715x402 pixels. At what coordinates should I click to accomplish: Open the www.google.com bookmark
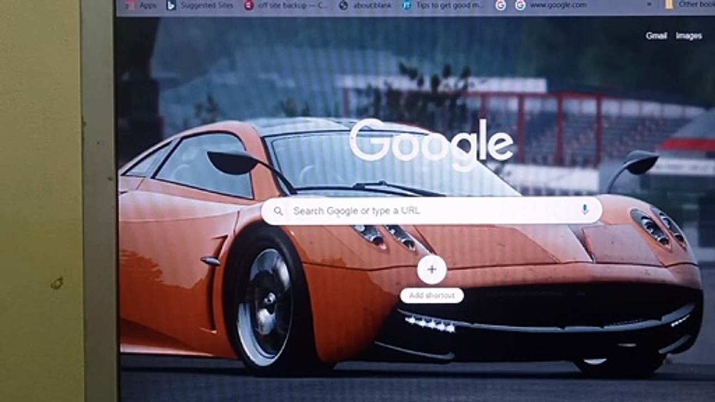pos(551,5)
